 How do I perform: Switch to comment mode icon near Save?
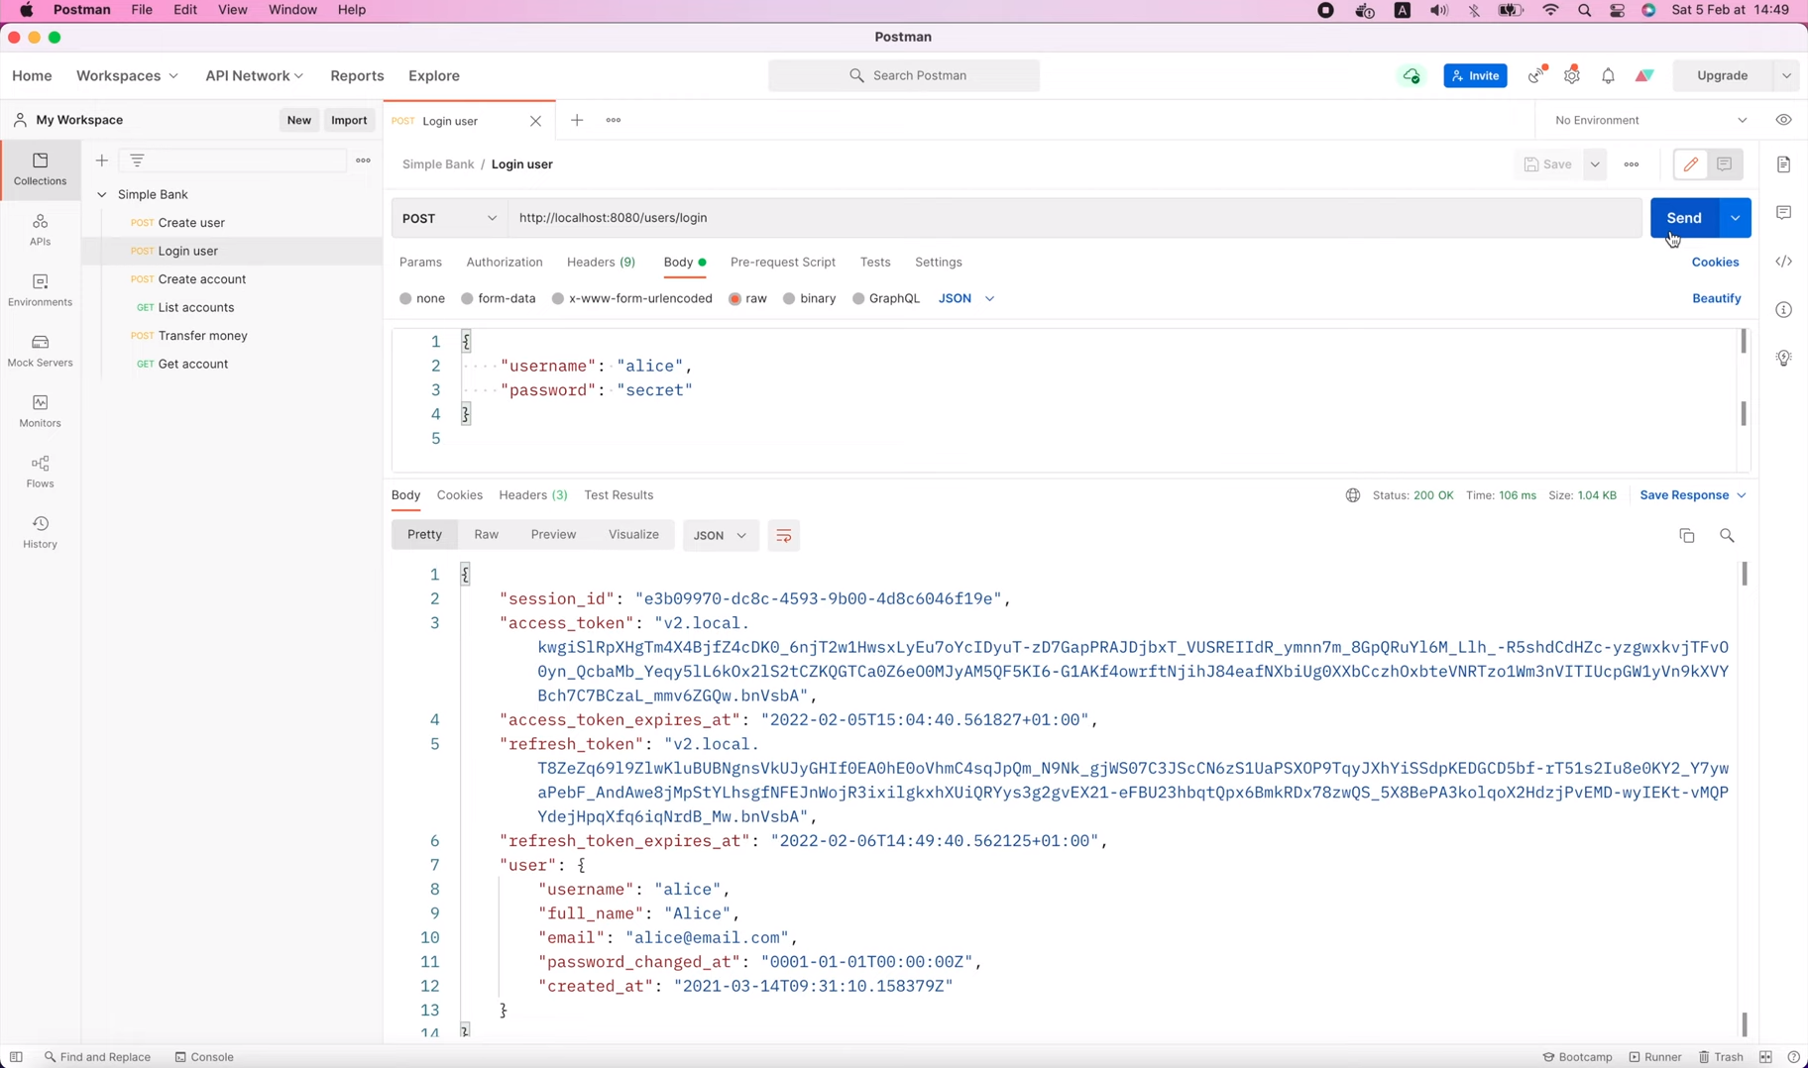click(1724, 164)
